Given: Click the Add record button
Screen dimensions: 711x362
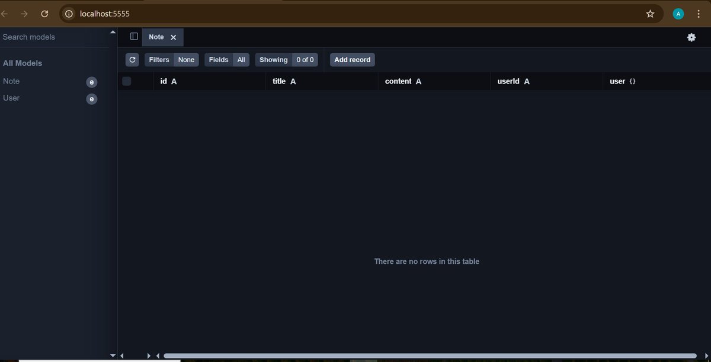Looking at the screenshot, I should point(353,60).
